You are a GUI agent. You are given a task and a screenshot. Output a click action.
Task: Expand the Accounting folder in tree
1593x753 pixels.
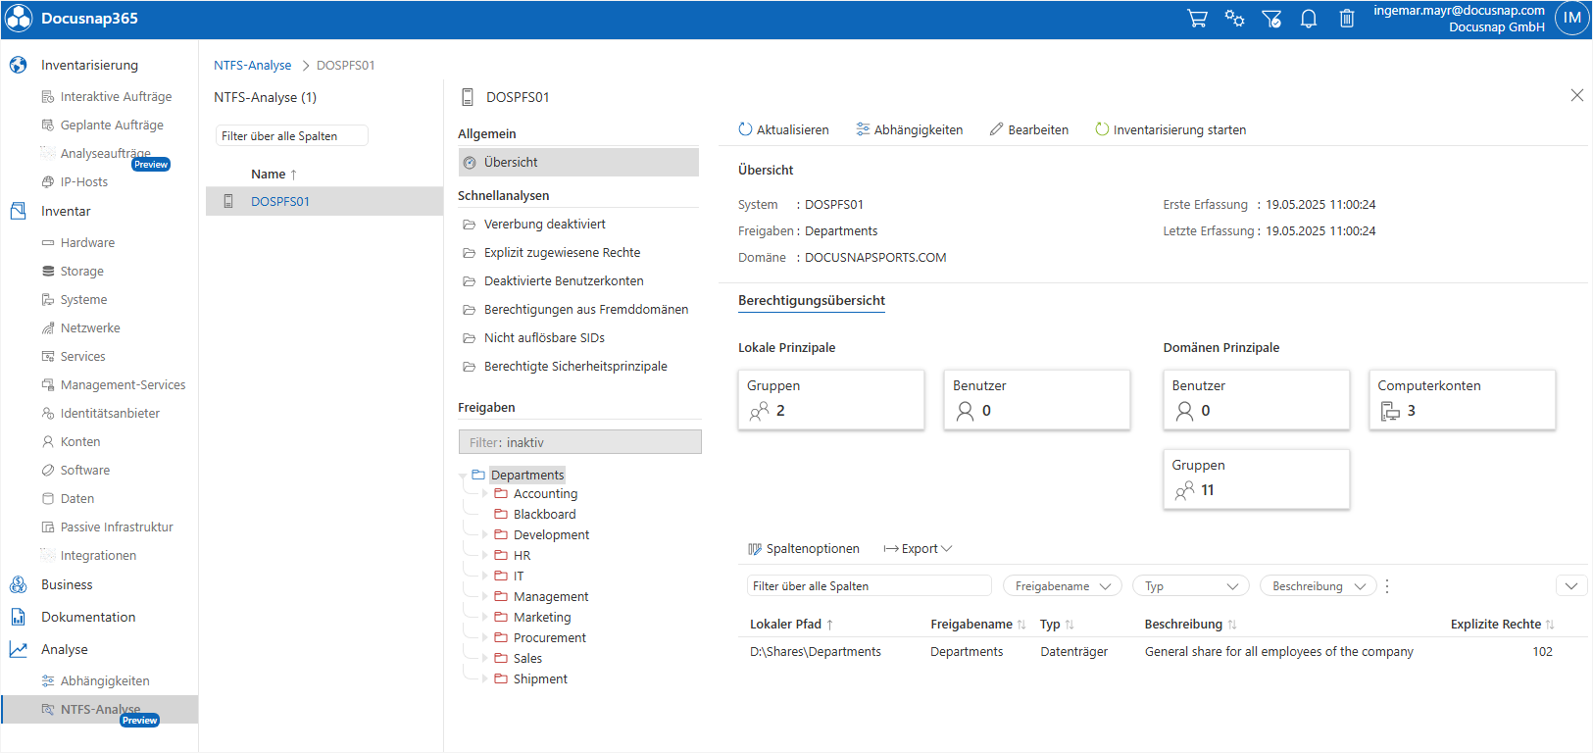tap(484, 494)
